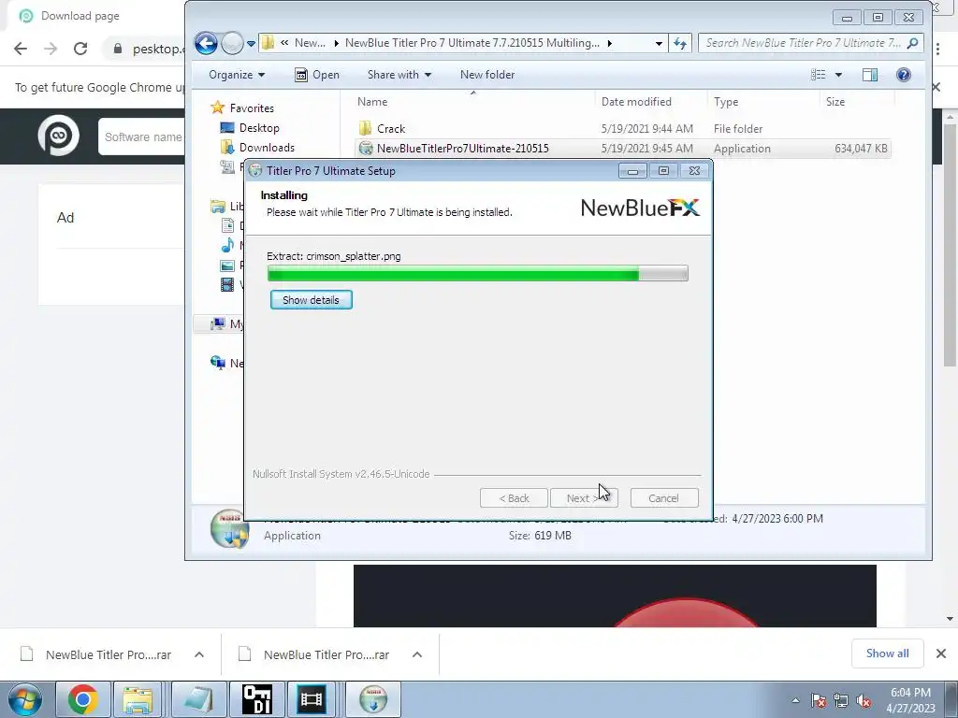Click the NewBlueFX logo in installer
Image resolution: width=958 pixels, height=718 pixels.
click(640, 208)
